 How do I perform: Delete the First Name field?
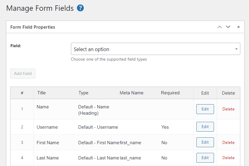(x=228, y=142)
